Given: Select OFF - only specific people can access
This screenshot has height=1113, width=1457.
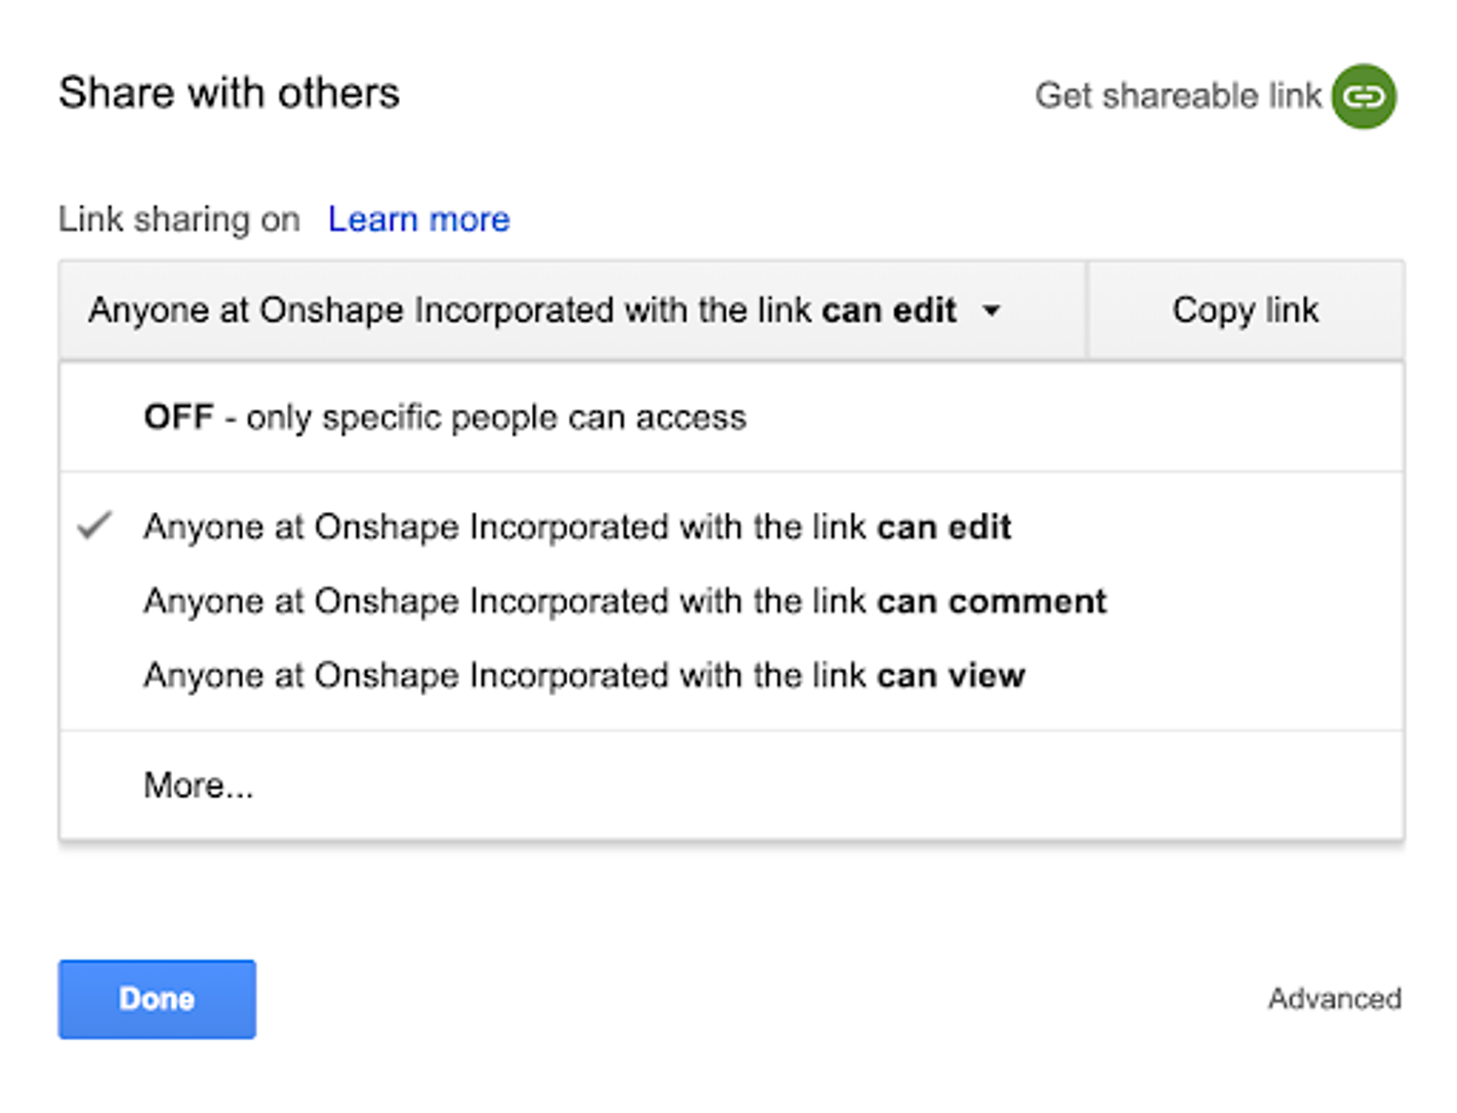Looking at the screenshot, I should click(x=444, y=418).
